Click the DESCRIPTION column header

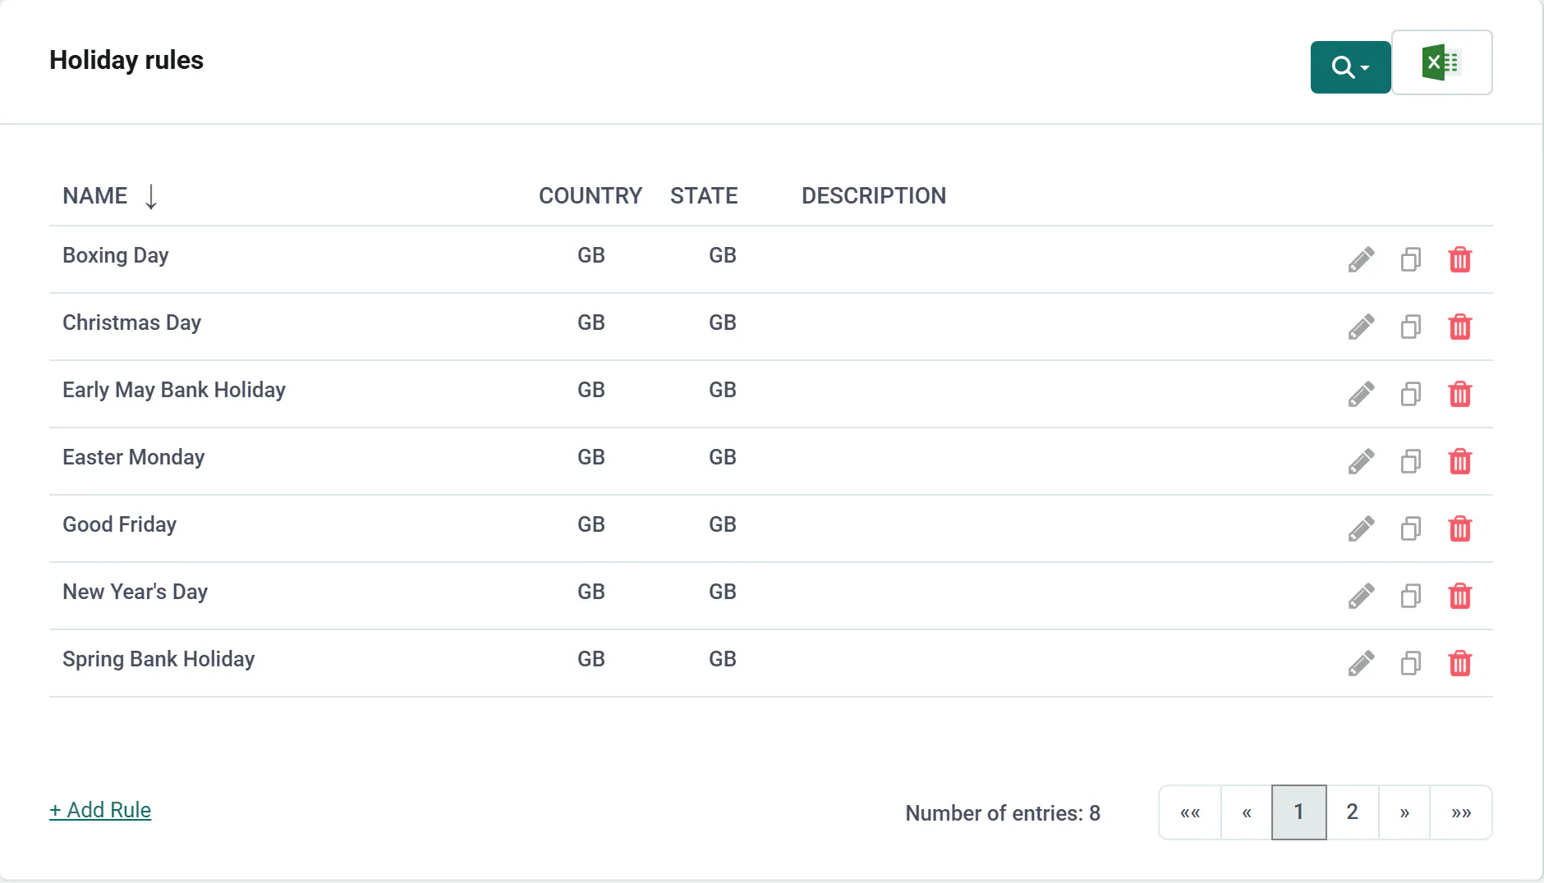(874, 195)
